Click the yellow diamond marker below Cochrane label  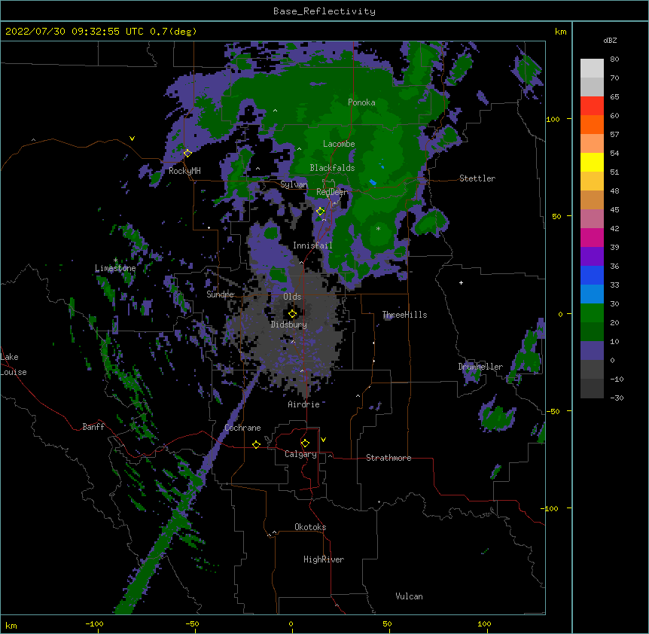pos(256,444)
